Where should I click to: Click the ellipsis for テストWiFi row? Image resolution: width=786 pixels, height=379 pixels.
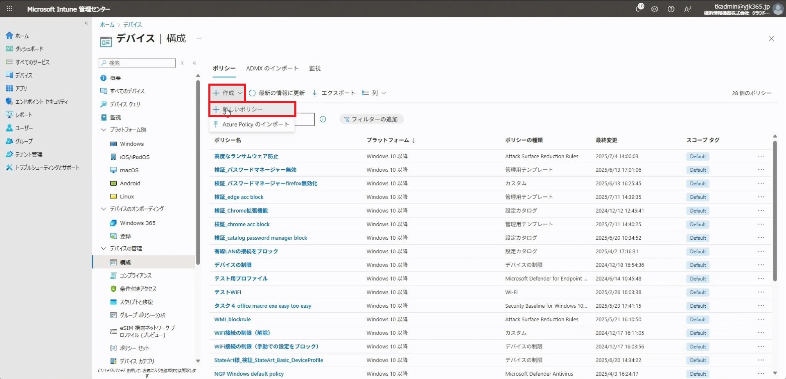[x=761, y=292]
